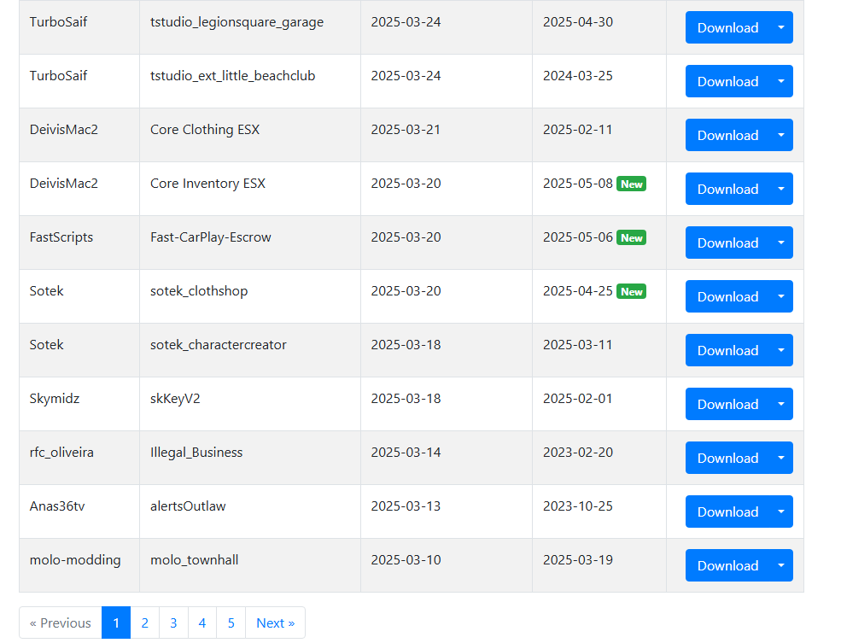Image resolution: width=841 pixels, height=643 pixels.
Task: Expand download options for alertsOutlaw
Action: (x=781, y=511)
